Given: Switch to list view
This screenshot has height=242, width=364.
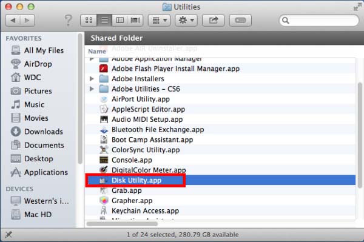Looking at the screenshot, I should [104, 21].
